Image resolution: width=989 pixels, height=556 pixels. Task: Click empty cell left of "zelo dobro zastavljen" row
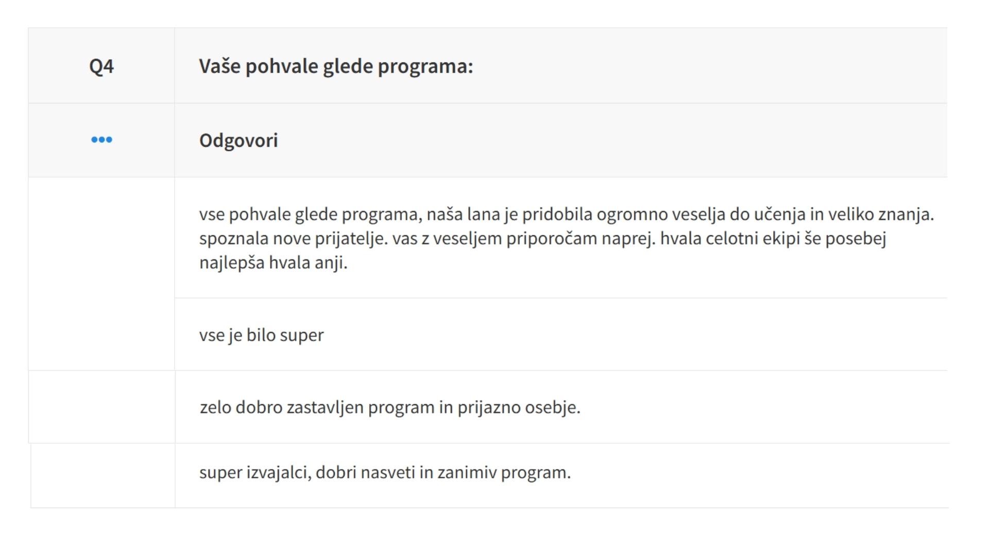pos(101,407)
